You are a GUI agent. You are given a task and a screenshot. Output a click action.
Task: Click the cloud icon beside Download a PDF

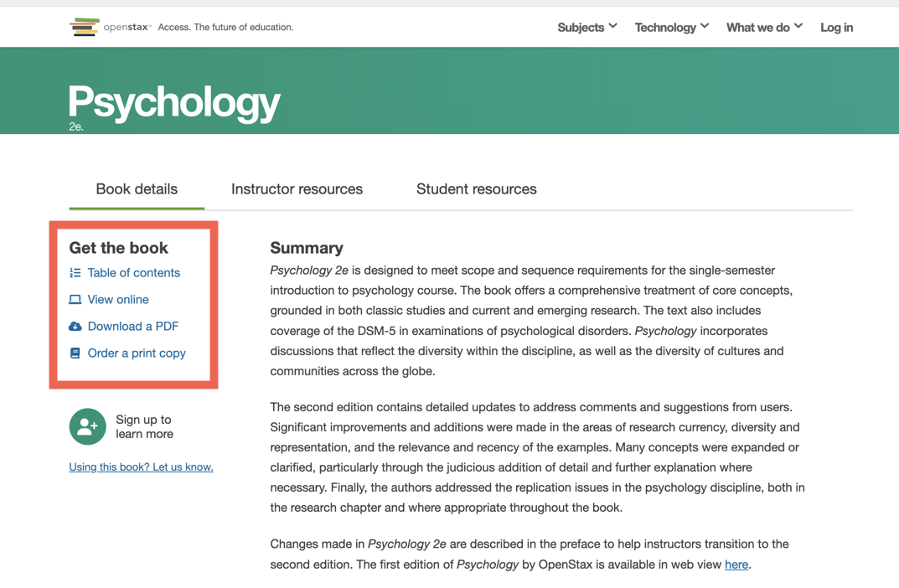(76, 326)
